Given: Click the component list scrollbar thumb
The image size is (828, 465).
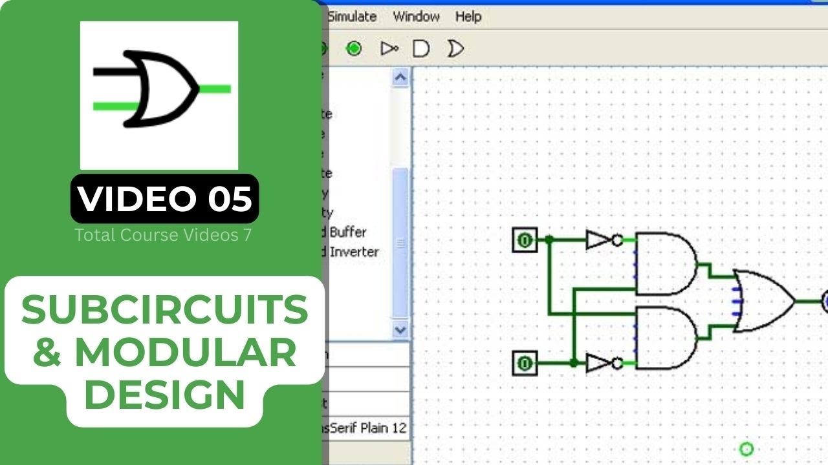Looking at the screenshot, I should click(401, 243).
